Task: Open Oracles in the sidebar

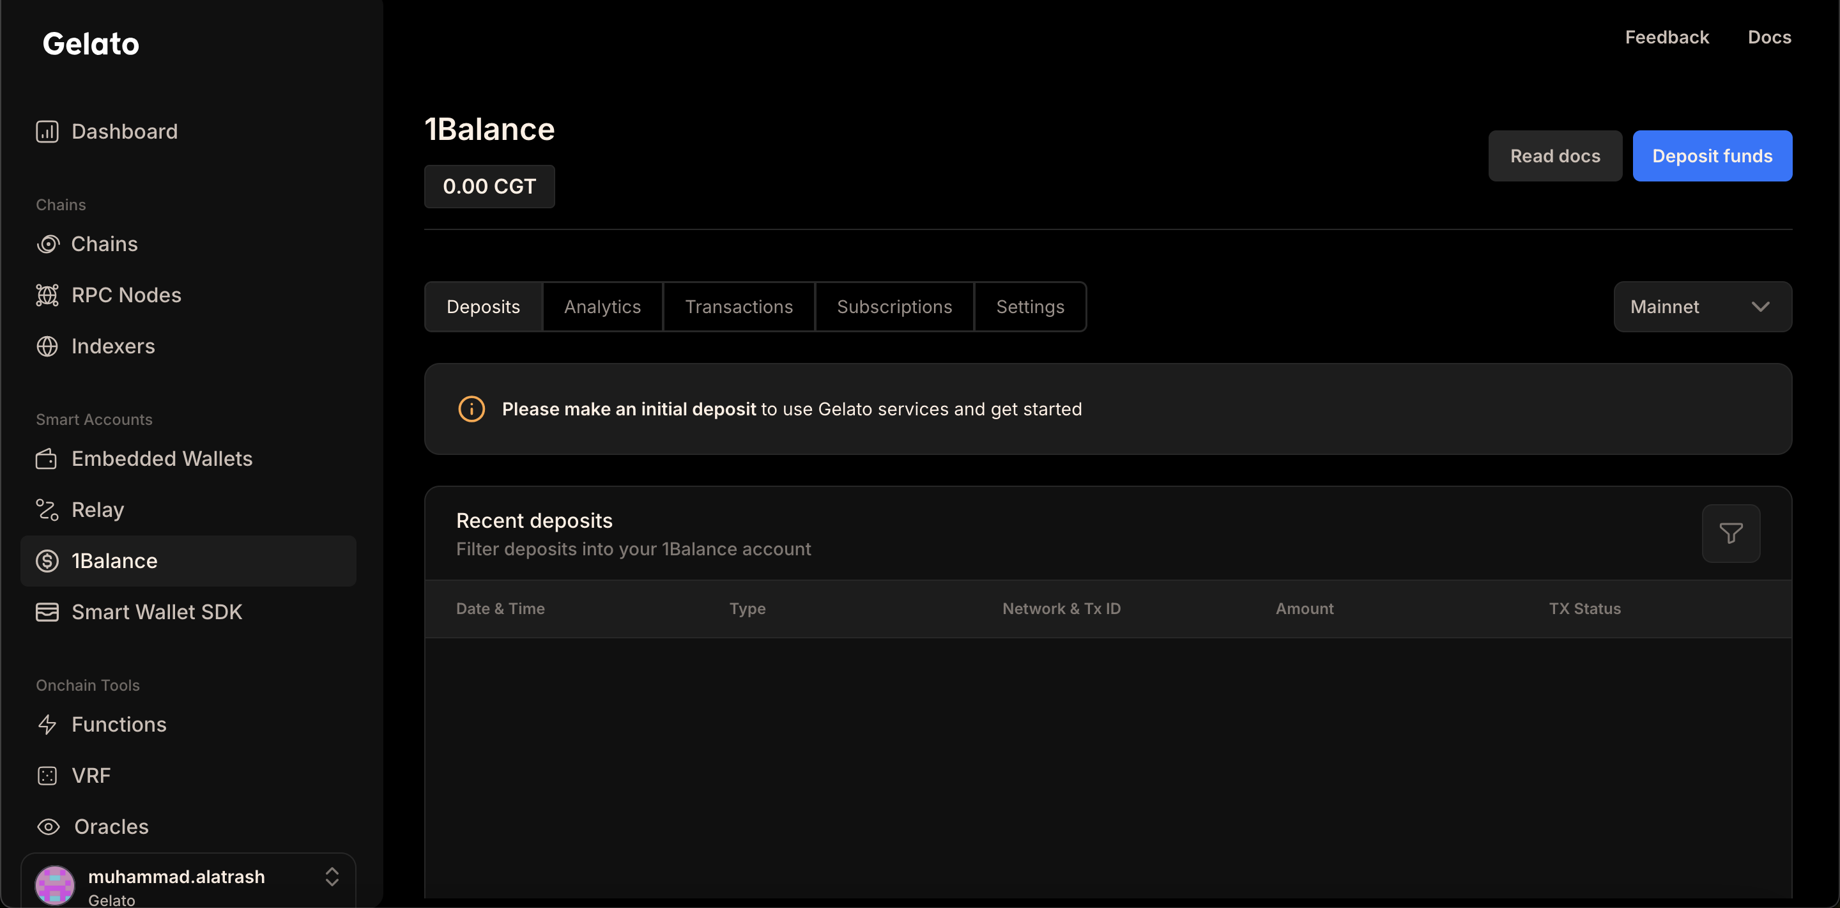Action: [x=188, y=827]
